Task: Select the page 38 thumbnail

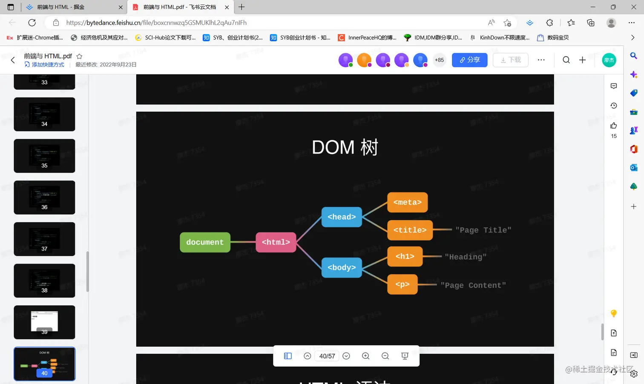Action: pyautogui.click(x=44, y=281)
